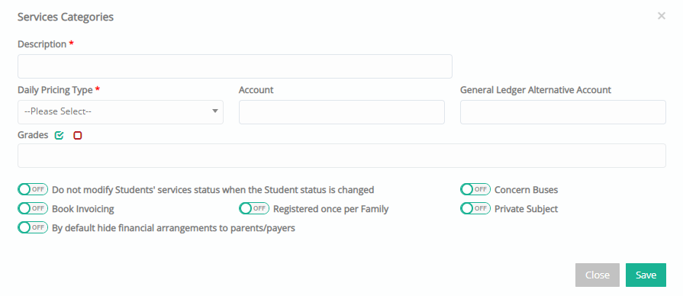683x296 pixels.
Task: Enable the Concern Buses switch
Action: pos(475,189)
